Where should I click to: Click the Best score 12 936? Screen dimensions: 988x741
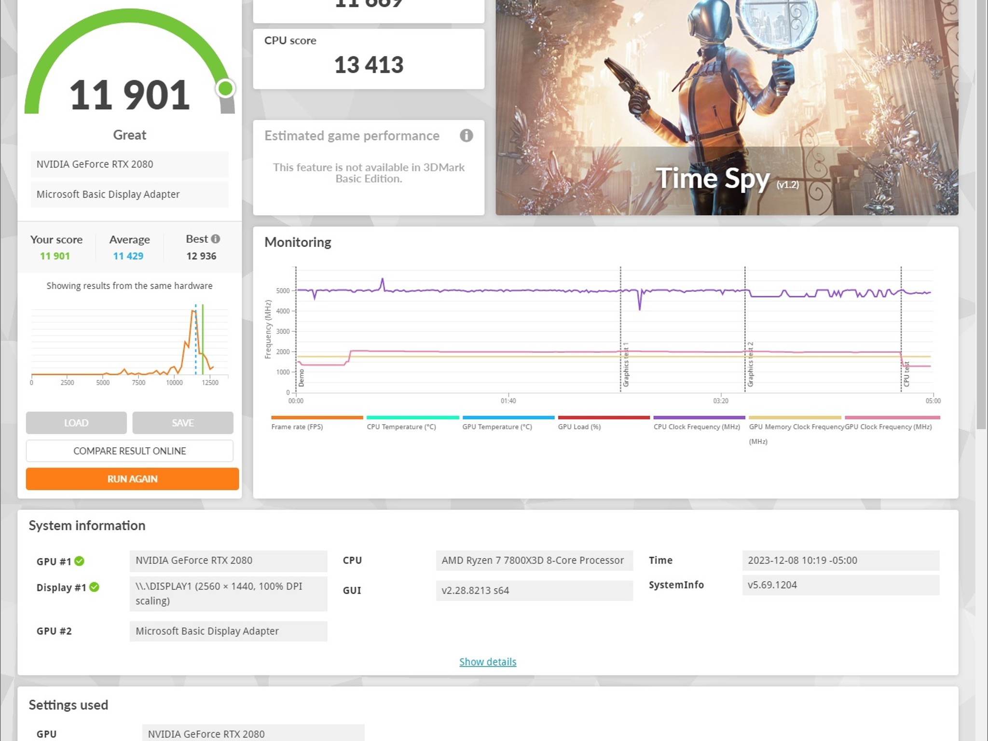coord(201,256)
